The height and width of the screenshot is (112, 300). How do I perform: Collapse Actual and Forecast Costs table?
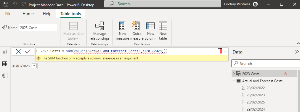pyautogui.click(x=234, y=81)
